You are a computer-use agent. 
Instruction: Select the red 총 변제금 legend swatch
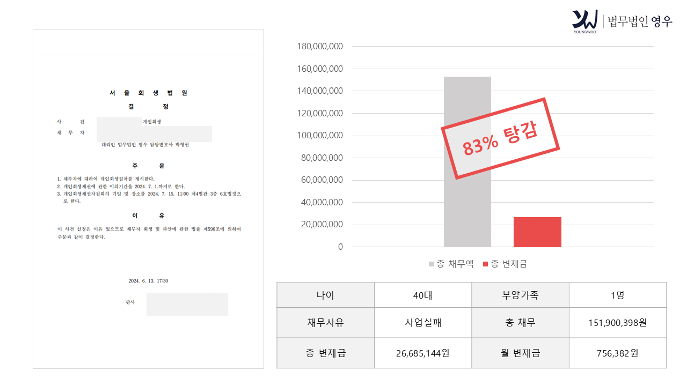[486, 264]
